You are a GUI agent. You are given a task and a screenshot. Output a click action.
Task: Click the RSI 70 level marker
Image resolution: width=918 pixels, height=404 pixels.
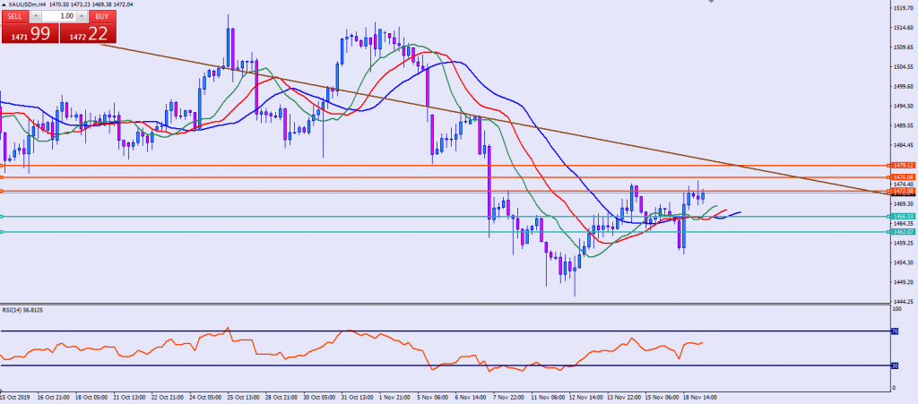[892, 331]
